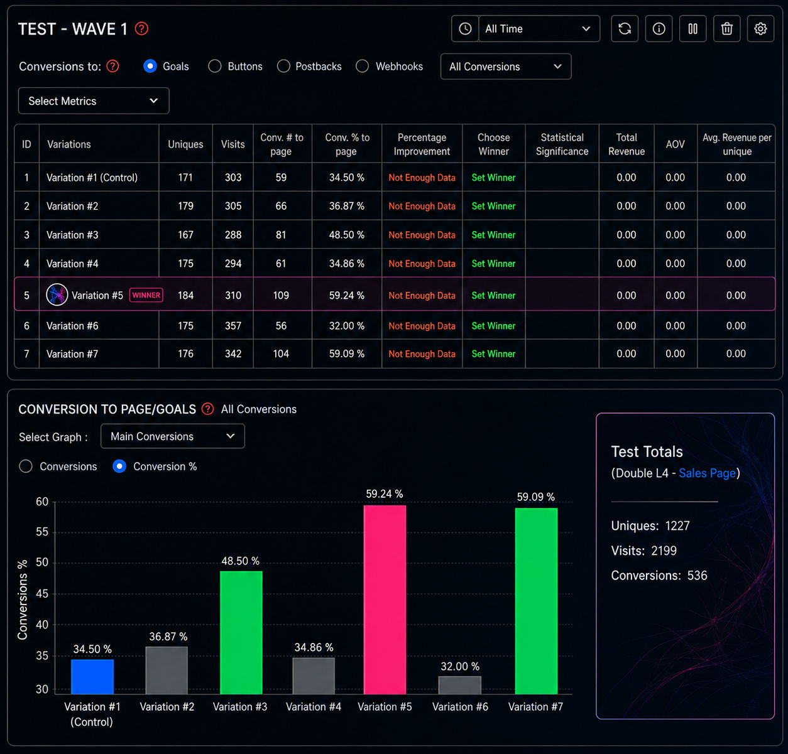Click the 48.50 % cell in the table
This screenshot has width=788, height=754.
point(347,235)
